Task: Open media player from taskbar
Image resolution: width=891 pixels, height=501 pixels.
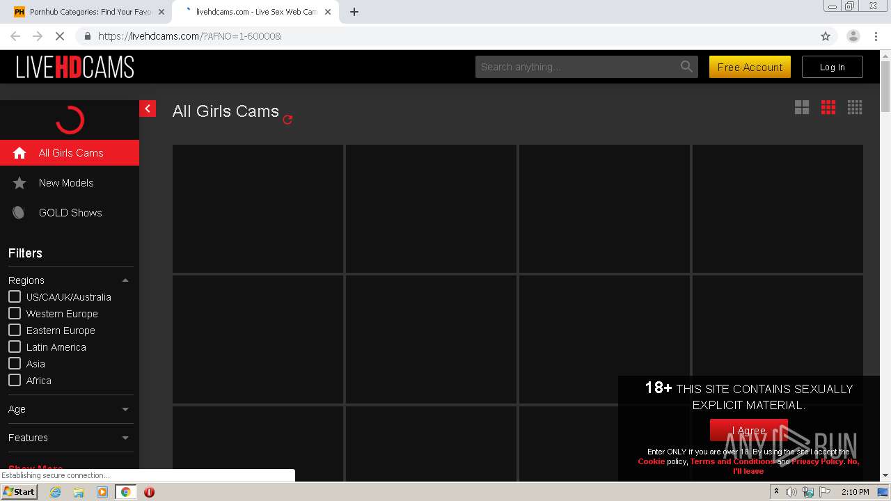Action: tap(102, 492)
